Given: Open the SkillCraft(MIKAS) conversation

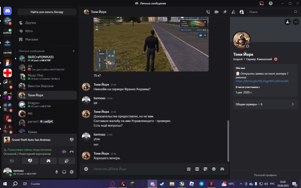Looking at the screenshot, I should pos(47,58).
